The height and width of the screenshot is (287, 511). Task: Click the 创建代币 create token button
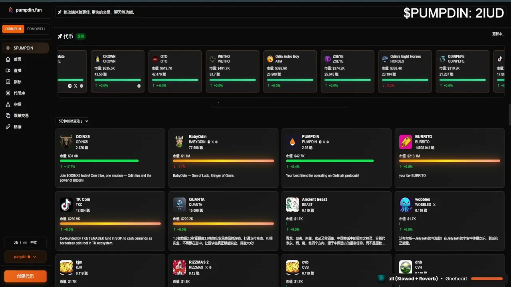pyautogui.click(x=25, y=276)
